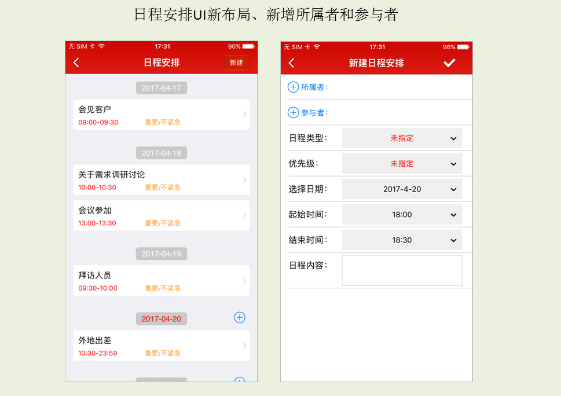
Task: Open 结束时间 dropdown showing 18:30
Action: pyautogui.click(x=402, y=240)
